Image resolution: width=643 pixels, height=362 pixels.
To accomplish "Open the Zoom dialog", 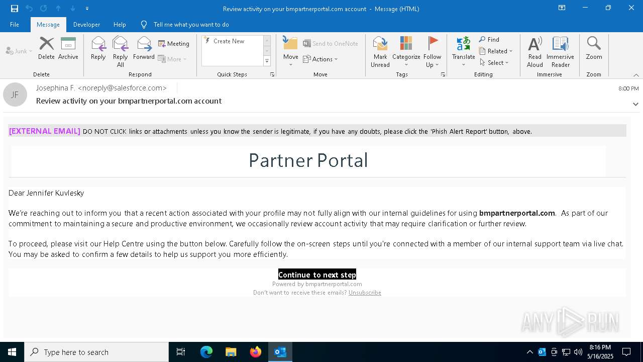I will [x=594, y=49].
